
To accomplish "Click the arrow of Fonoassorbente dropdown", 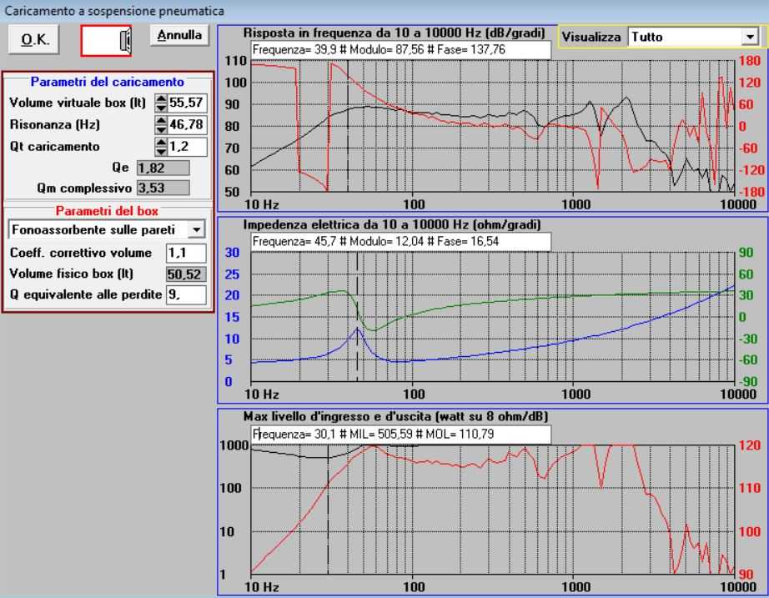I will (x=197, y=229).
